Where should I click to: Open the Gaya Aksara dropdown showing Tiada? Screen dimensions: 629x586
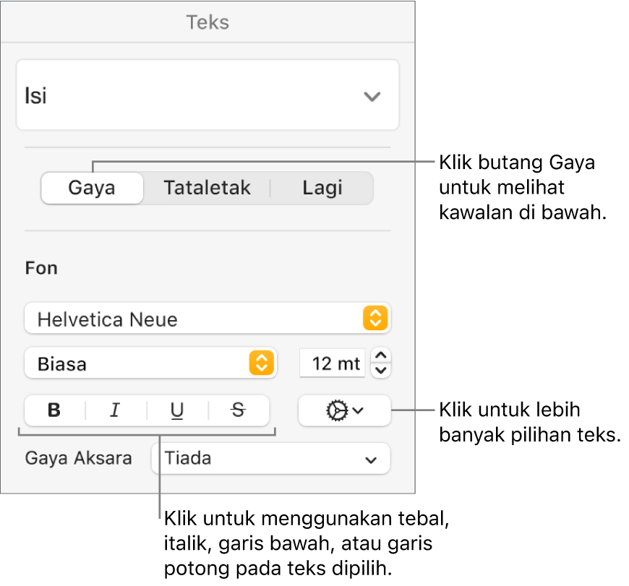(x=270, y=458)
